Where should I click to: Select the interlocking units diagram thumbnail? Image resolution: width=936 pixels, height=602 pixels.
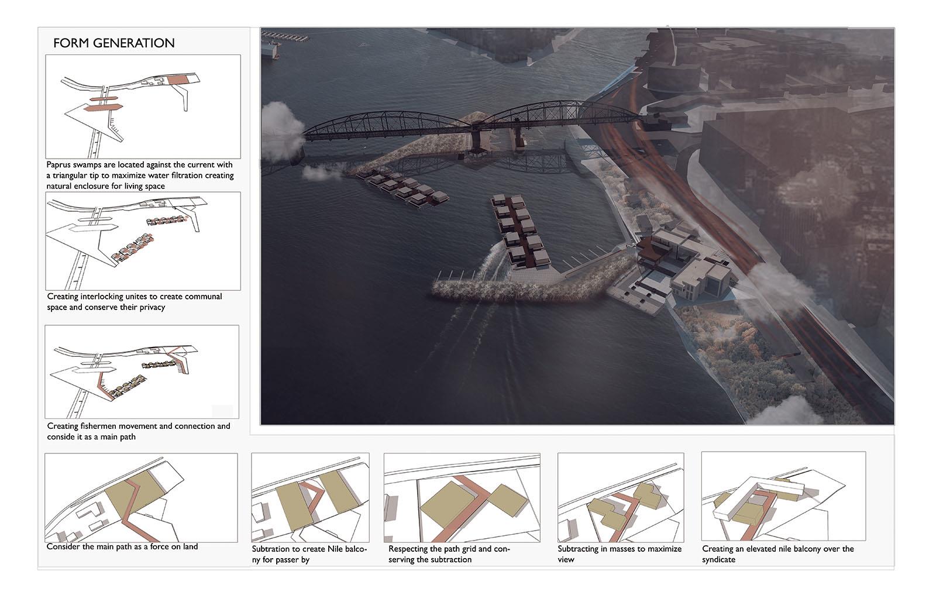coord(143,241)
